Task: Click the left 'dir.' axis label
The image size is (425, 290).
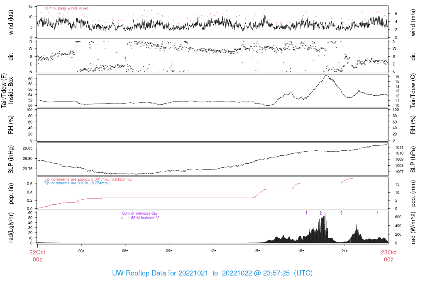Action: click(10, 56)
